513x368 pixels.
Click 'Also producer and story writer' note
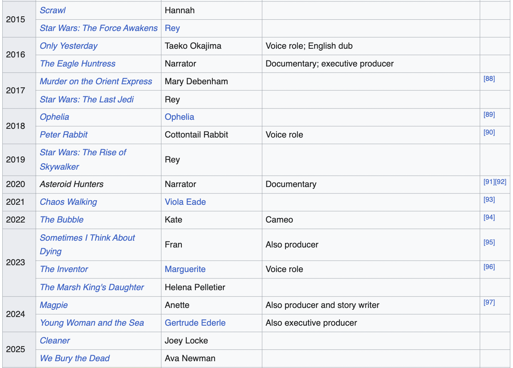pyautogui.click(x=323, y=305)
